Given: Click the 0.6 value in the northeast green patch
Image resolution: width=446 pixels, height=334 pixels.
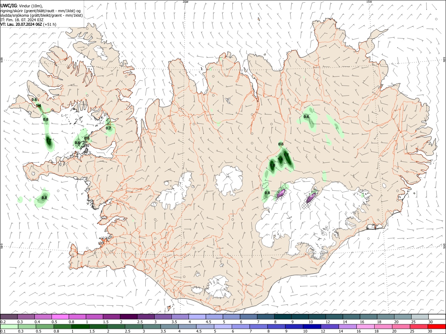Looking at the screenshot, I should click(x=306, y=117).
